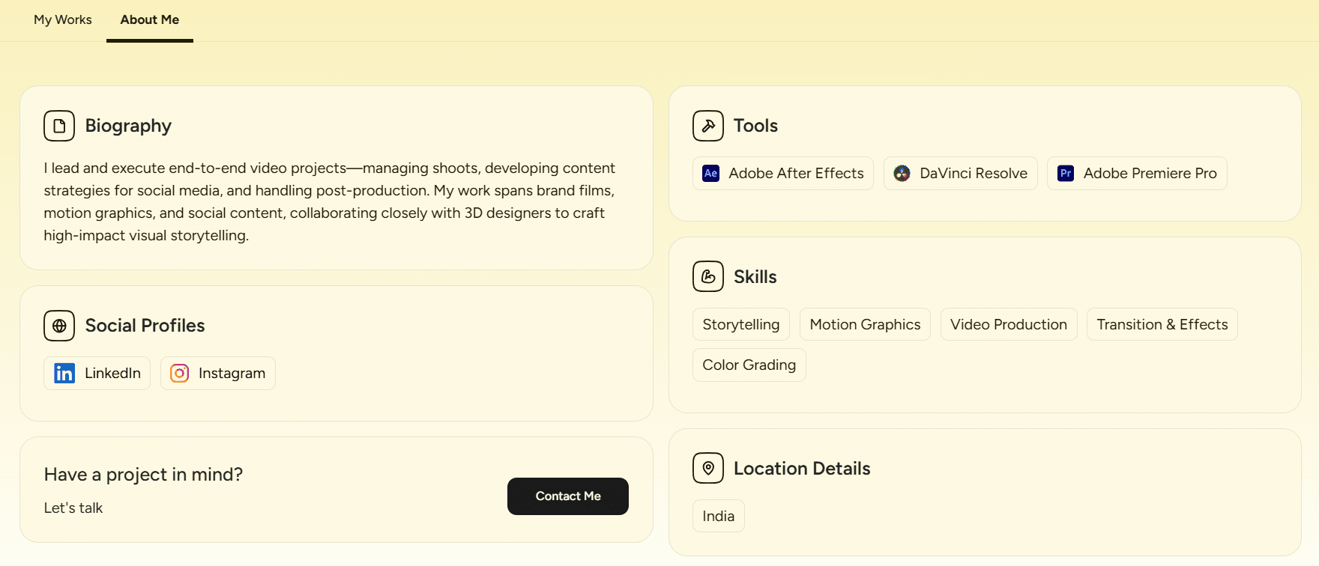
Task: Click the Biography document icon
Action: pyautogui.click(x=59, y=126)
